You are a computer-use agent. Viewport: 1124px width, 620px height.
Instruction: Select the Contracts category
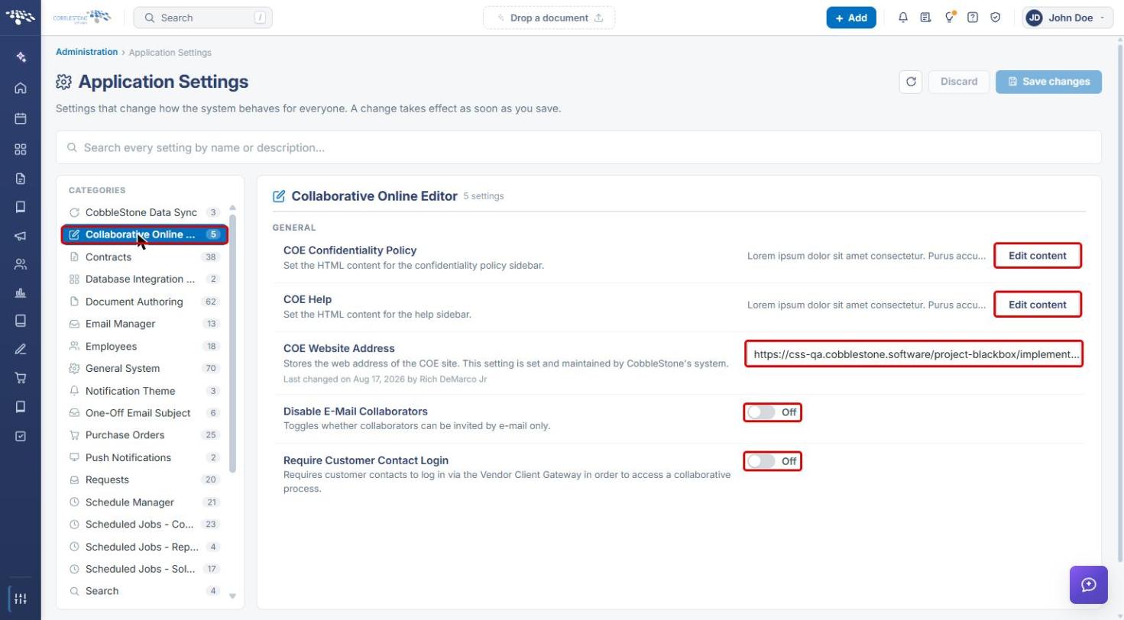click(144, 257)
